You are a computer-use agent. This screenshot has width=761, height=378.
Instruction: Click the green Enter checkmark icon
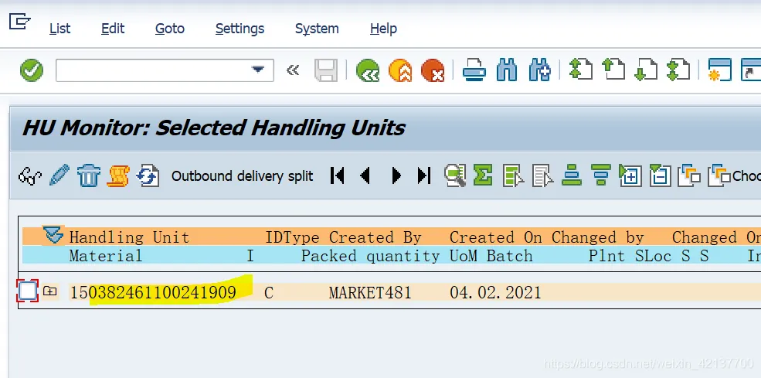(32, 70)
